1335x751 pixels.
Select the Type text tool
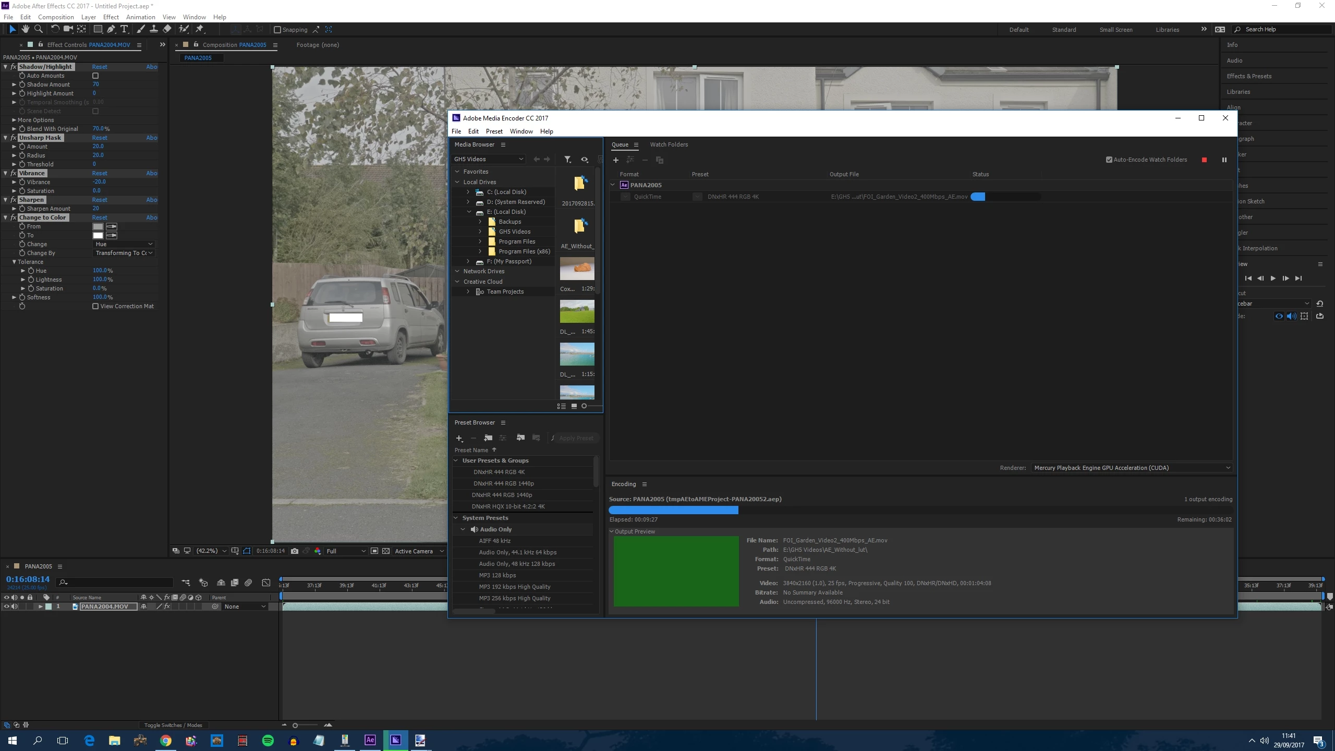[124, 29]
